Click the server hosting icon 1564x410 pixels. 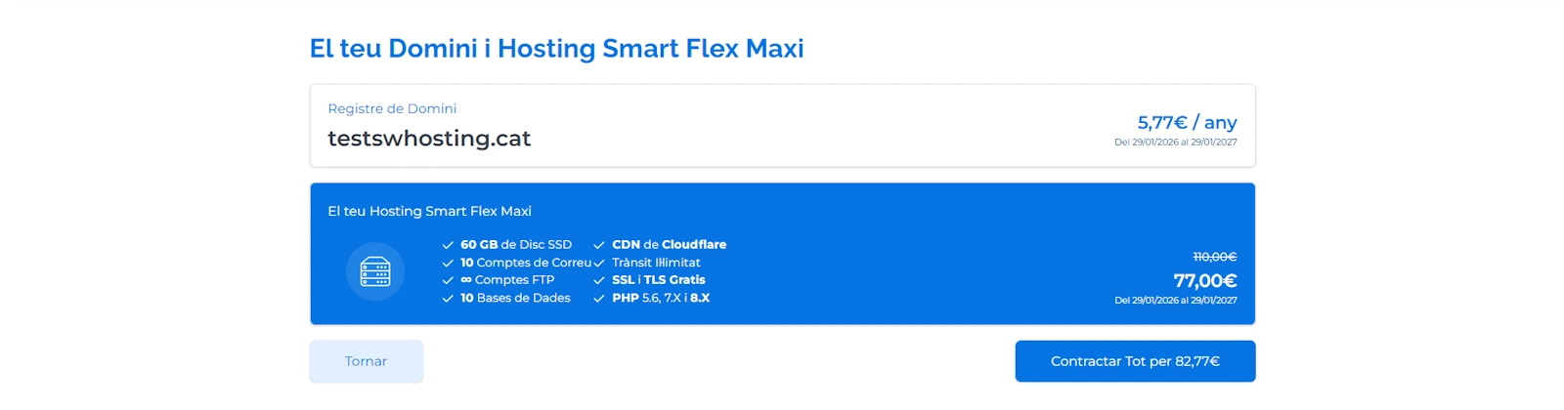pos(375,271)
